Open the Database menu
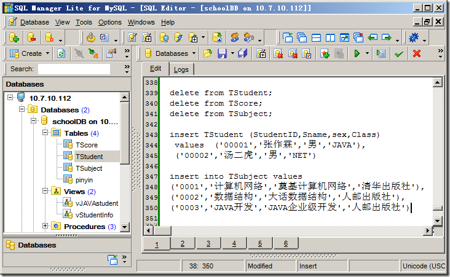 tap(34, 22)
